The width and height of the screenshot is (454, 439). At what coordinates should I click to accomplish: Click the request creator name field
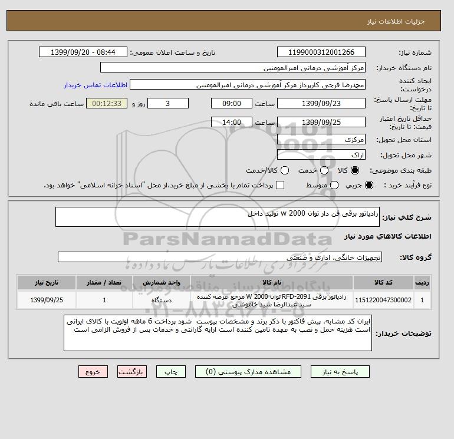point(248,84)
